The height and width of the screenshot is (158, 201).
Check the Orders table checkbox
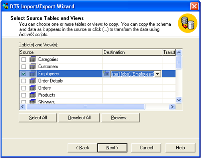[24, 88]
